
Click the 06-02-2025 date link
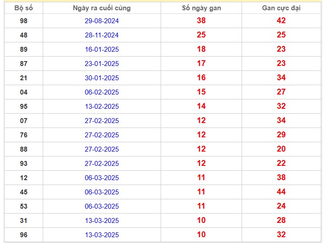[102, 92]
